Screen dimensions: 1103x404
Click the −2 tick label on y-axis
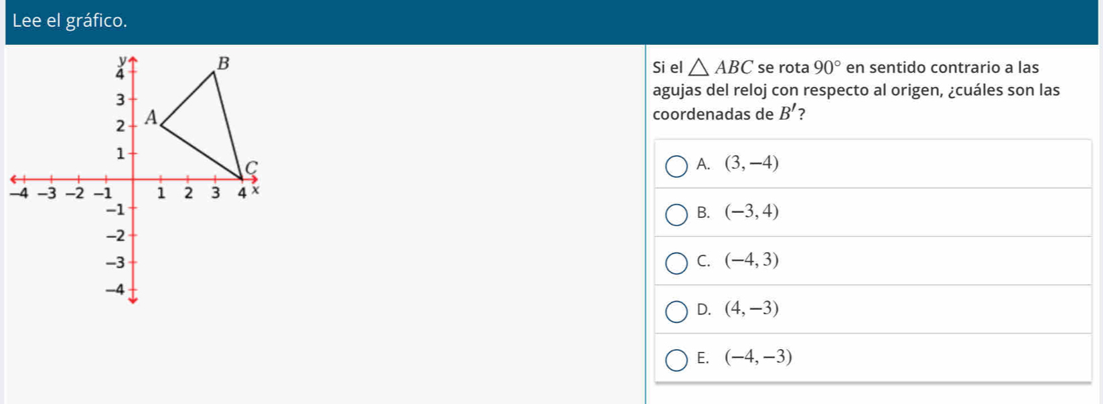click(116, 235)
